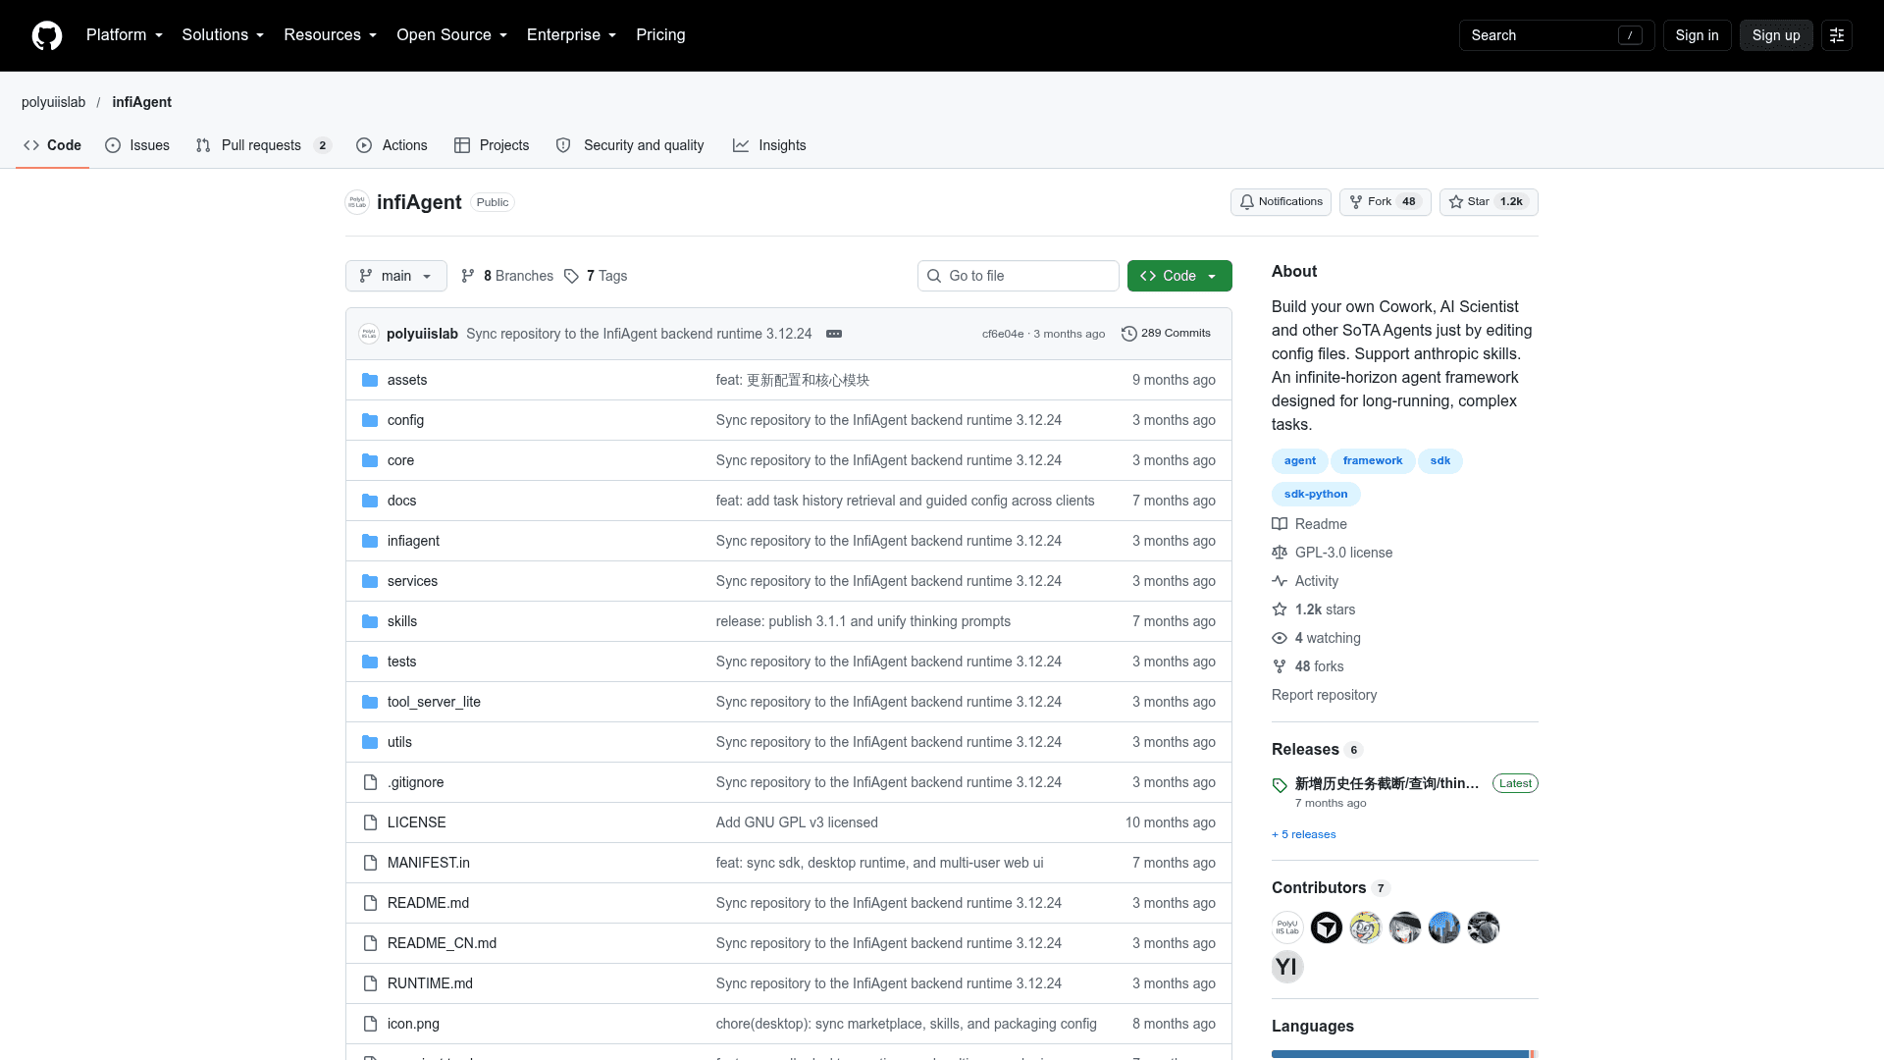Expand the Solutions menu
The width and height of the screenshot is (1884, 1060).
coord(223,35)
